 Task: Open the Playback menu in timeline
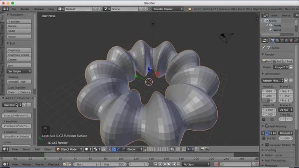[54, 164]
